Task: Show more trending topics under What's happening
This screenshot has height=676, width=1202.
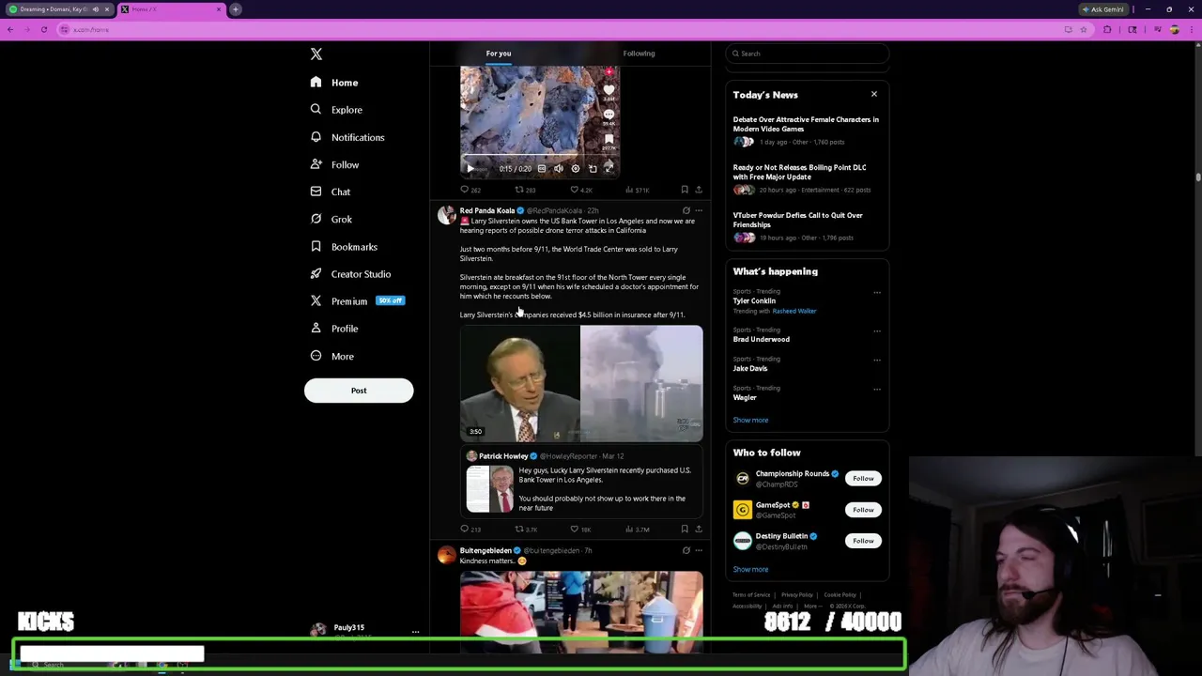Action: point(750,420)
